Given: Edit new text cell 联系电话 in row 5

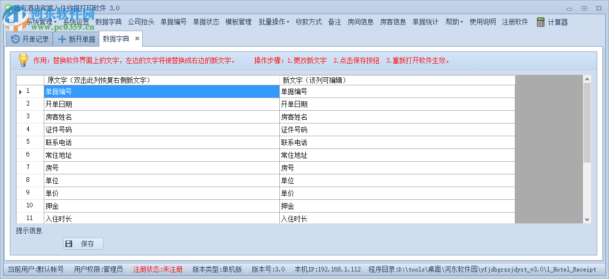Looking at the screenshot, I should 397,142.
